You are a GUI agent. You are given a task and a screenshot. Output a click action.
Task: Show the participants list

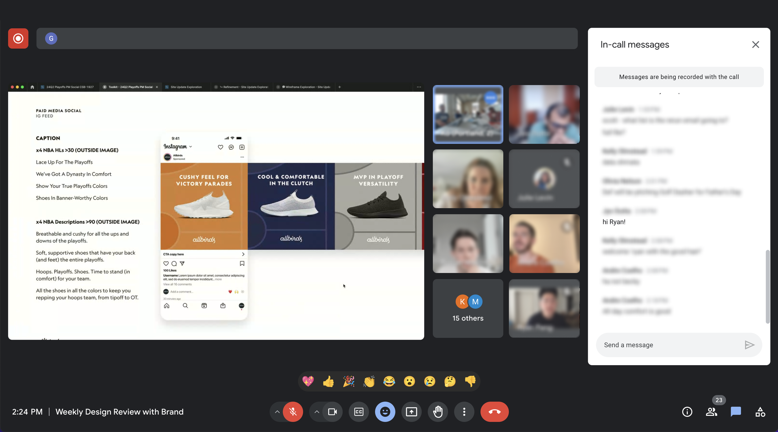click(711, 412)
